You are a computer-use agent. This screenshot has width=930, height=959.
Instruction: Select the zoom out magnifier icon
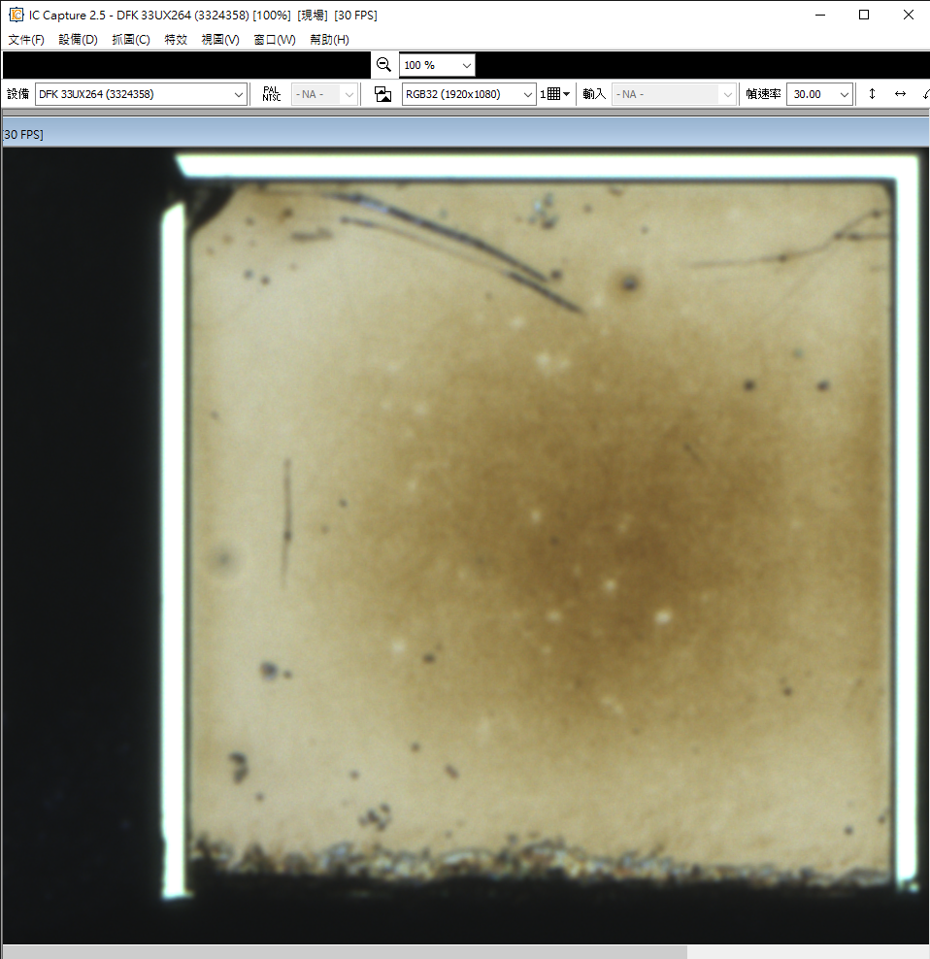383,64
